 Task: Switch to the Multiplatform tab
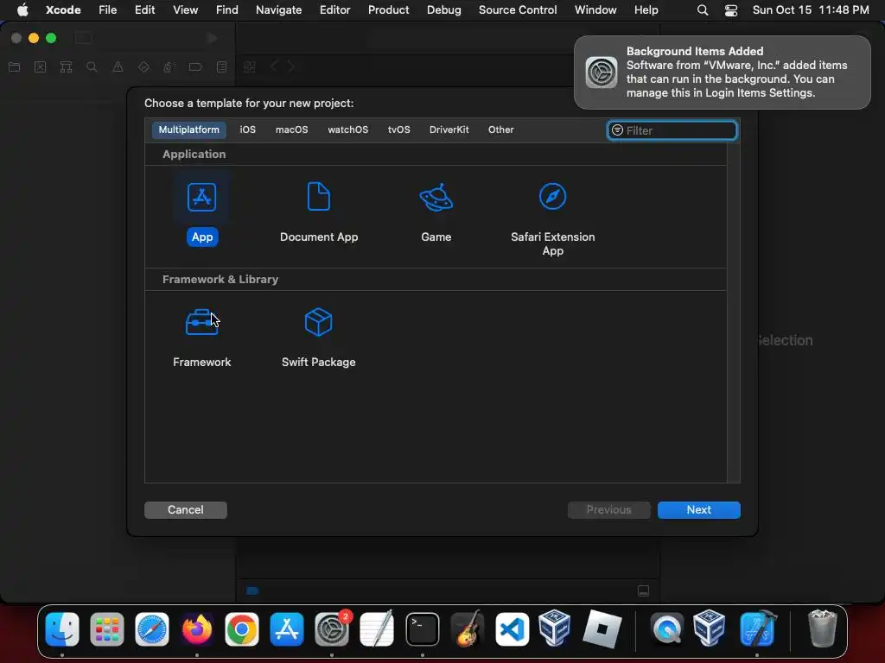click(188, 129)
